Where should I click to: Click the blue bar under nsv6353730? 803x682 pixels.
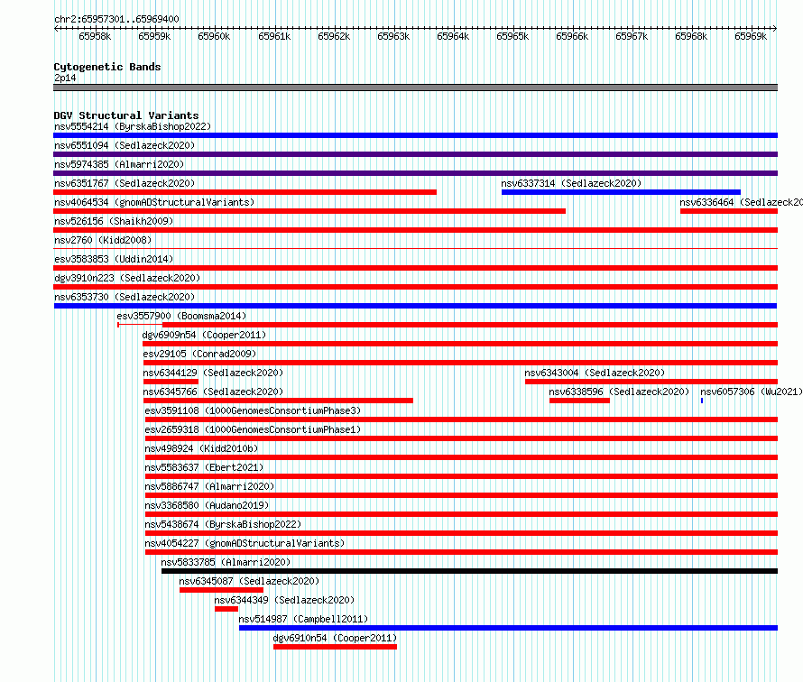(415, 306)
